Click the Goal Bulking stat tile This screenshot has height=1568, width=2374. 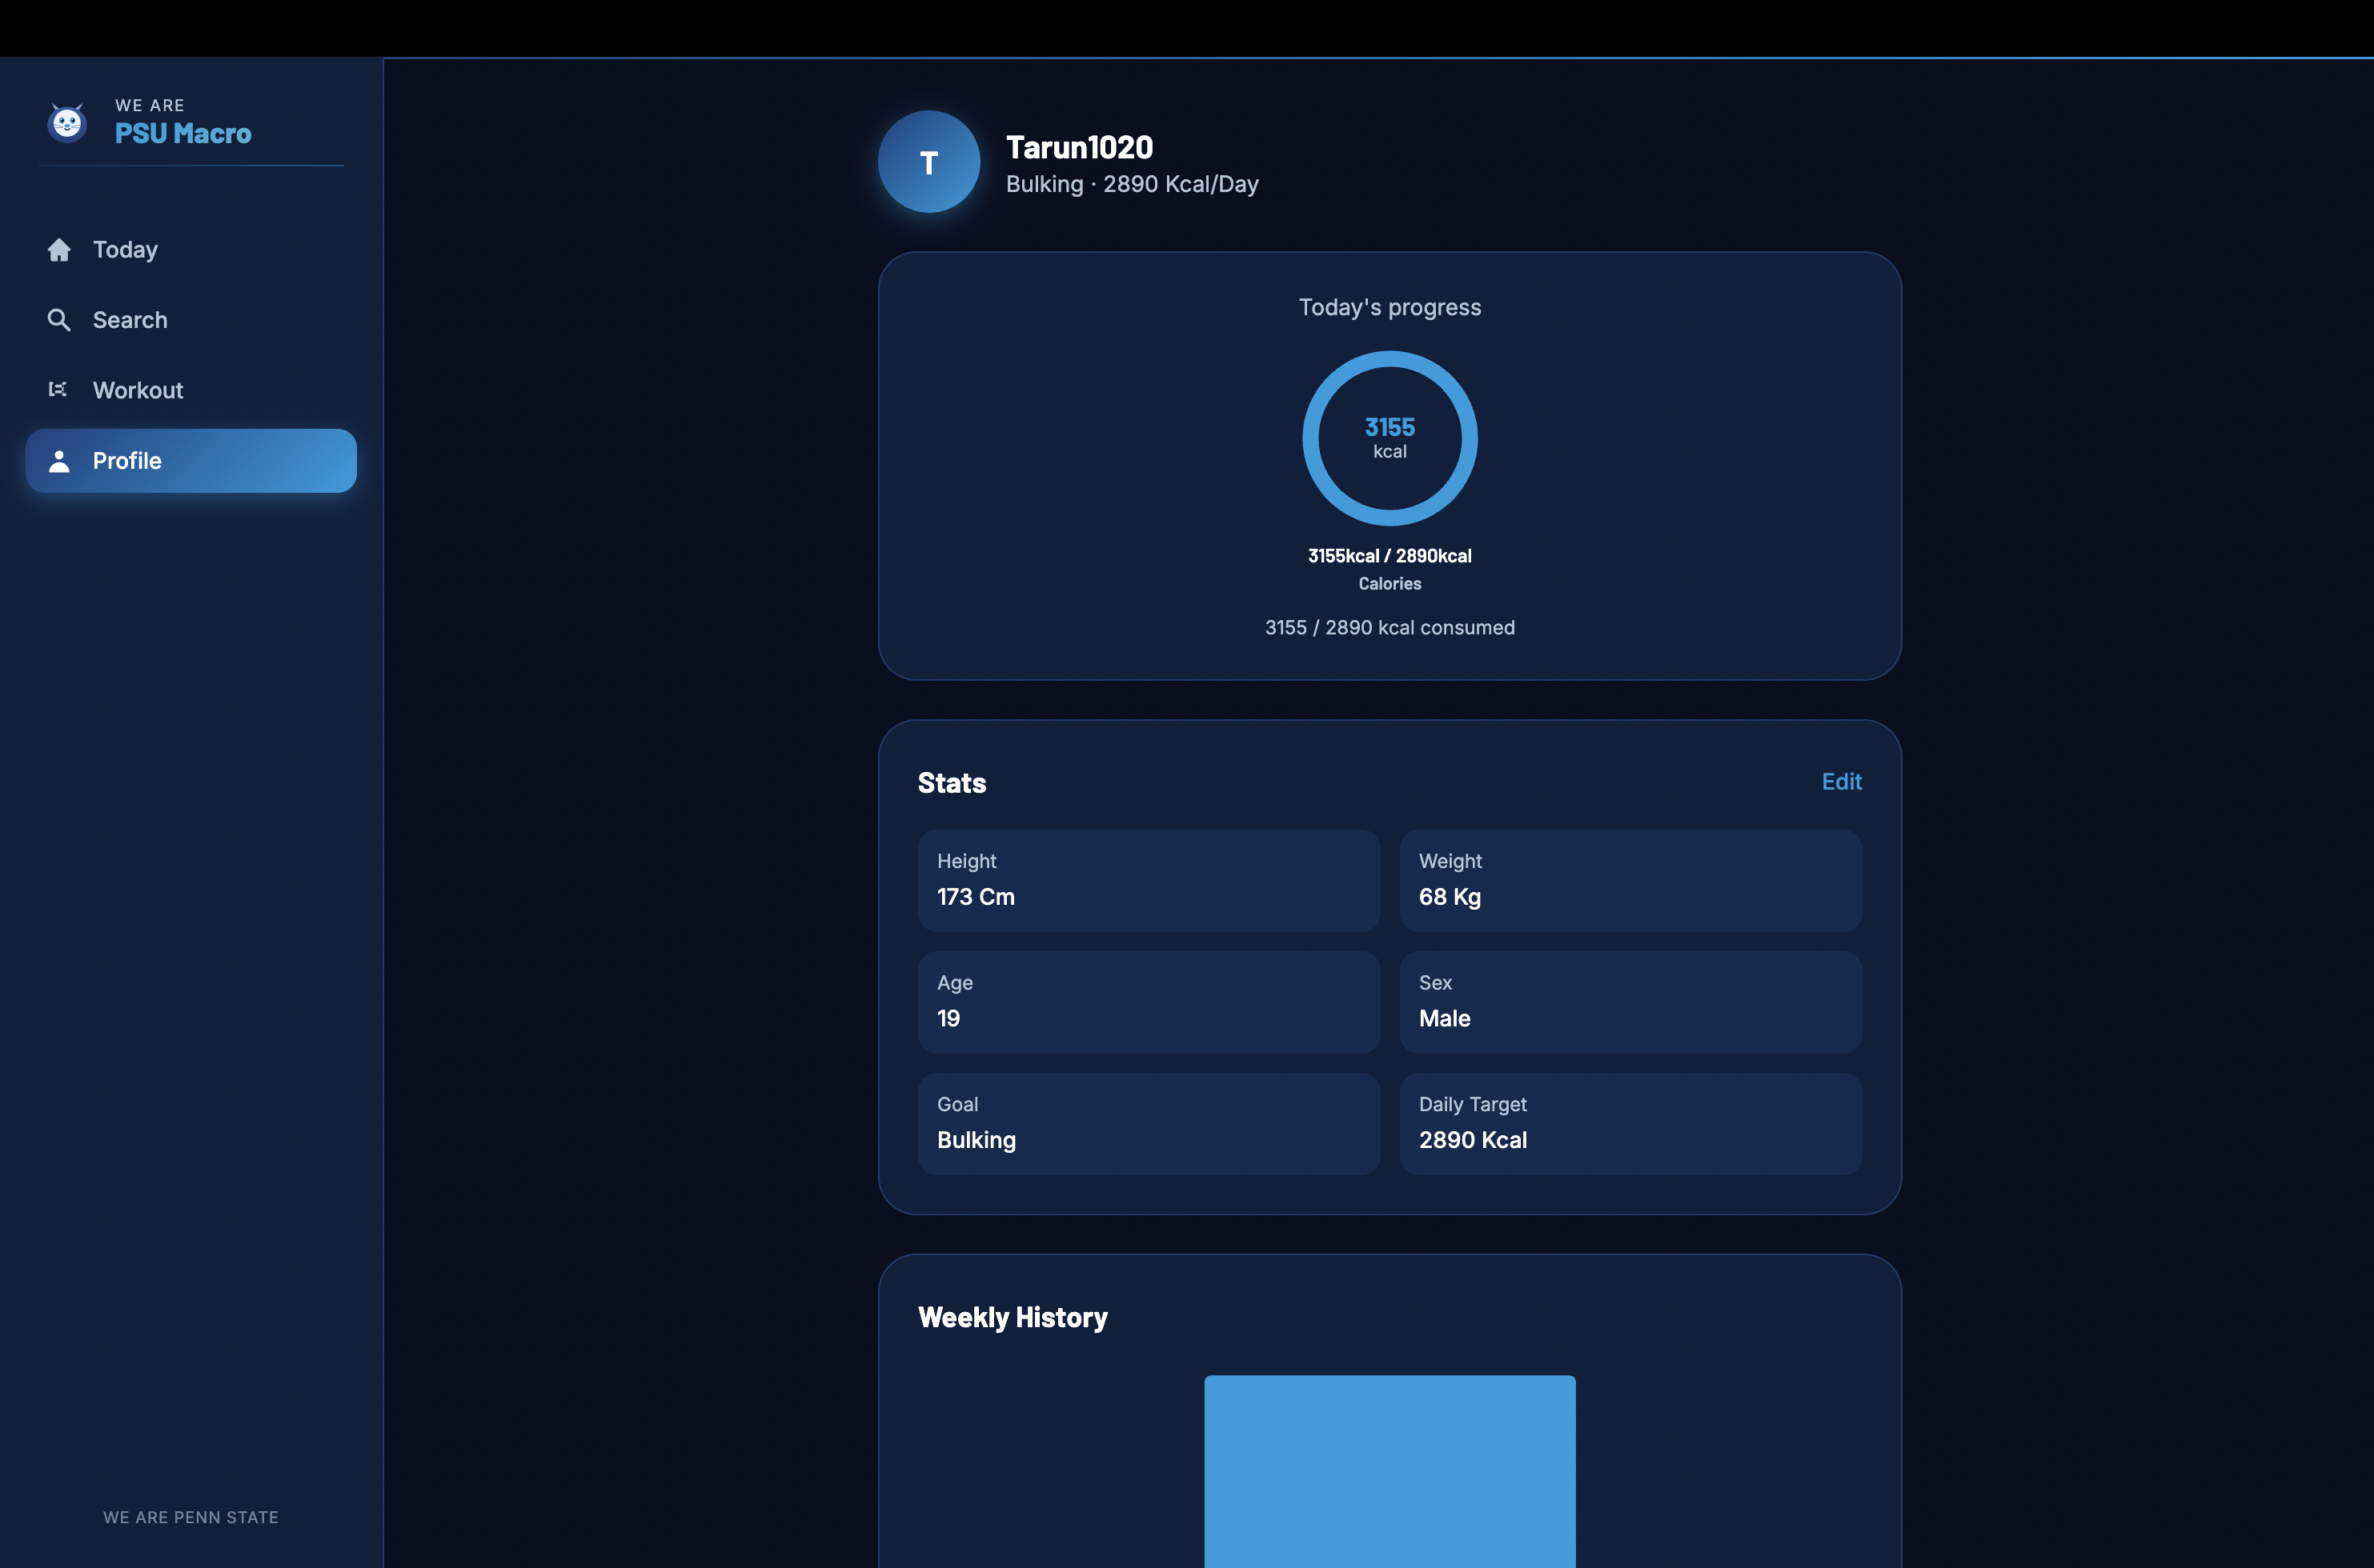[1149, 1123]
